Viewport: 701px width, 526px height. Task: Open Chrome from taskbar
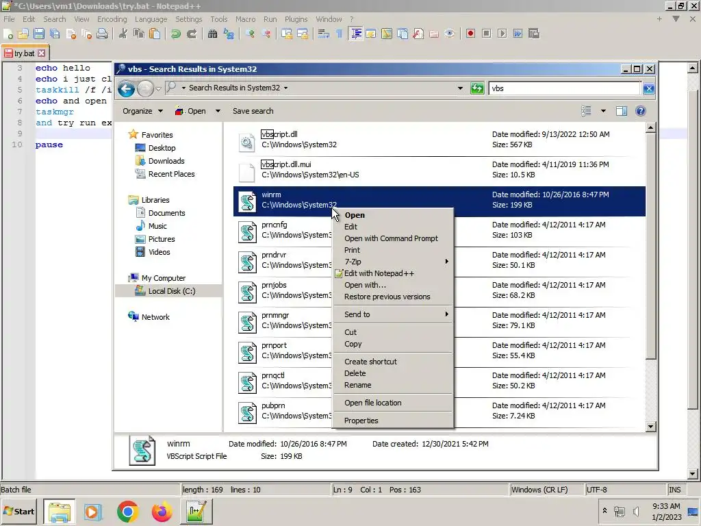(x=127, y=512)
